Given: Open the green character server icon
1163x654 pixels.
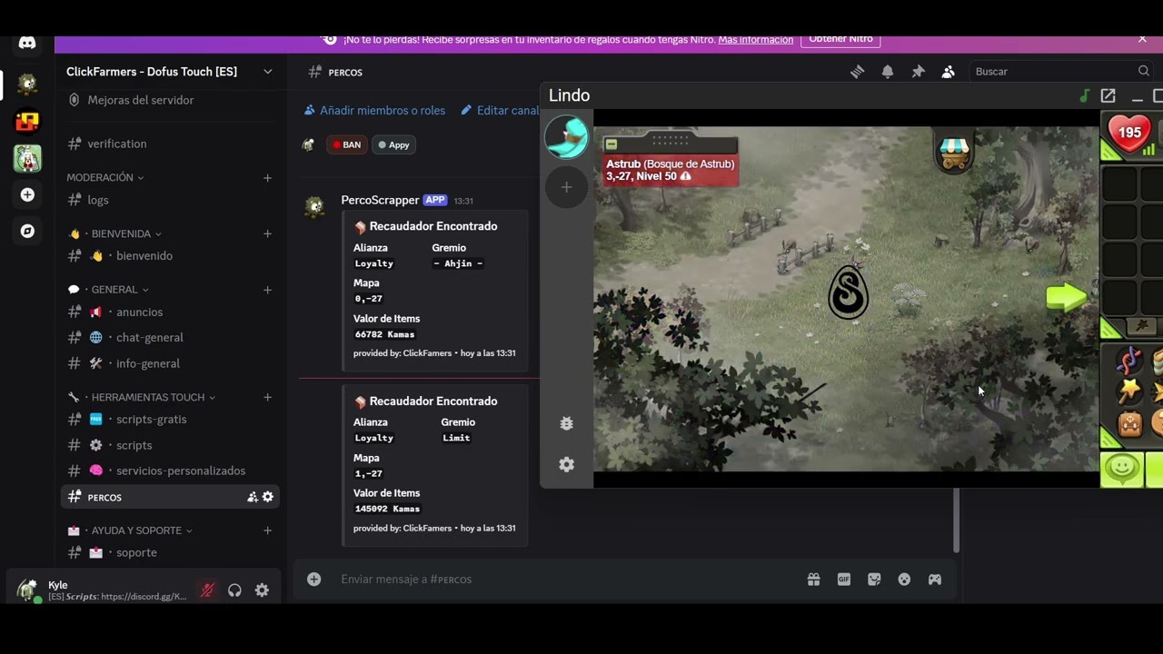Looking at the screenshot, I should (x=27, y=158).
